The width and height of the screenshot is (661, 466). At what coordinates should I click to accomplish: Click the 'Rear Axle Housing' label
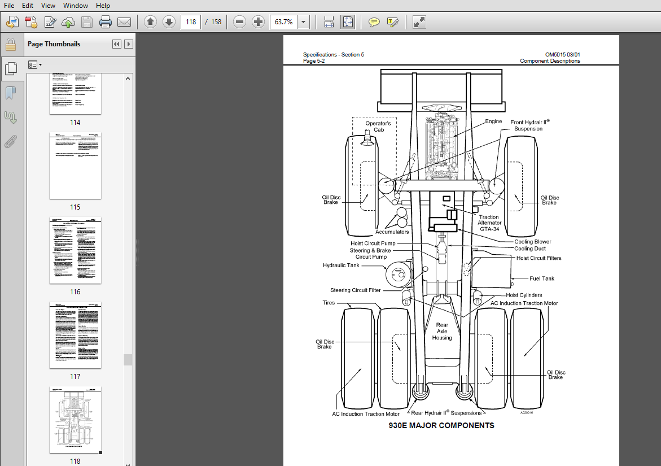point(442,332)
